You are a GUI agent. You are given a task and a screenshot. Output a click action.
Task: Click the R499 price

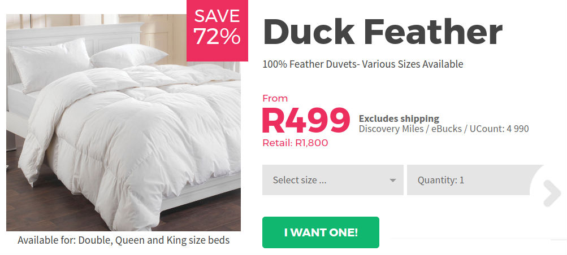306,120
